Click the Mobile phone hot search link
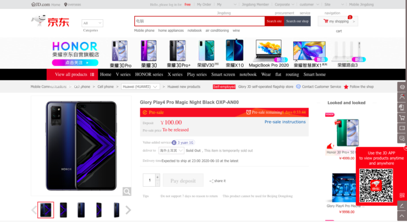This screenshot has width=407, height=222. click(x=144, y=31)
